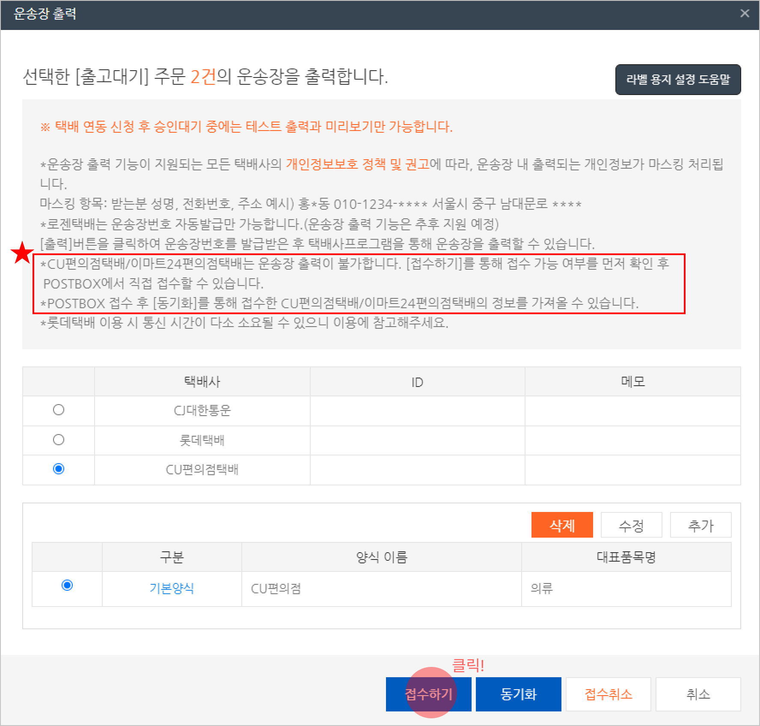Screen dimensions: 760x726
Task: Open the 개인정보보호 정책 및 권고 link
Action: (x=358, y=164)
